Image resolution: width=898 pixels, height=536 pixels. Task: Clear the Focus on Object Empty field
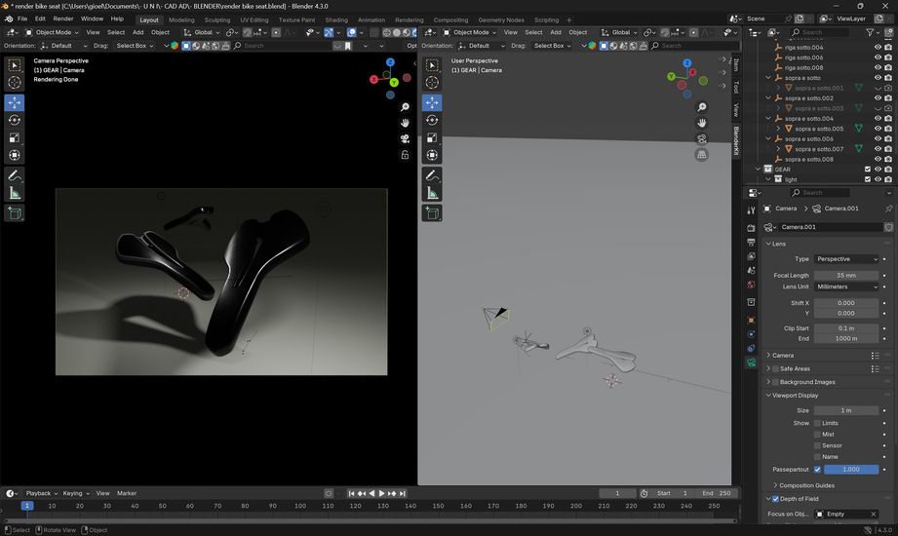[x=874, y=515]
